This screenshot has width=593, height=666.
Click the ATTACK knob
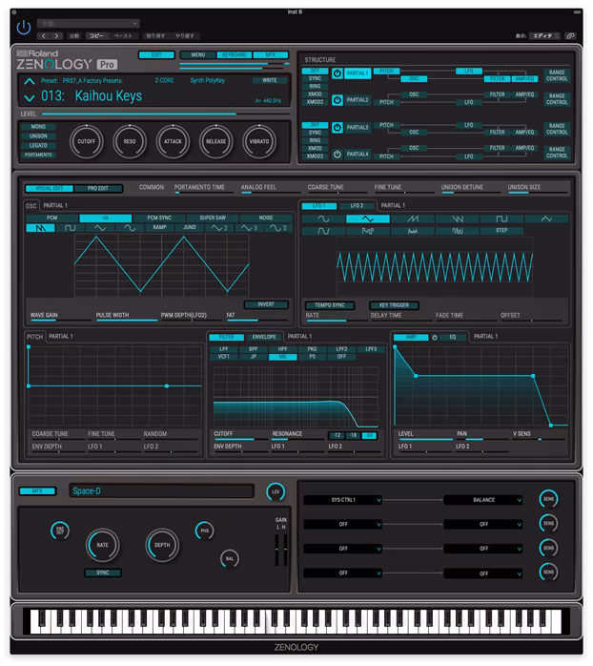coord(173,141)
